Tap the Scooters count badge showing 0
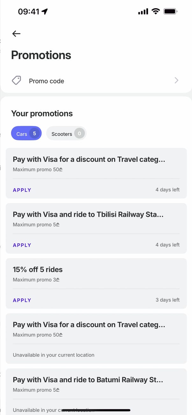The width and height of the screenshot is (192, 415). [x=80, y=134]
